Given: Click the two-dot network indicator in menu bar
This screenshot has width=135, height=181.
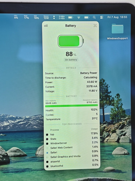Looking at the screenshot, I should 54,17.
